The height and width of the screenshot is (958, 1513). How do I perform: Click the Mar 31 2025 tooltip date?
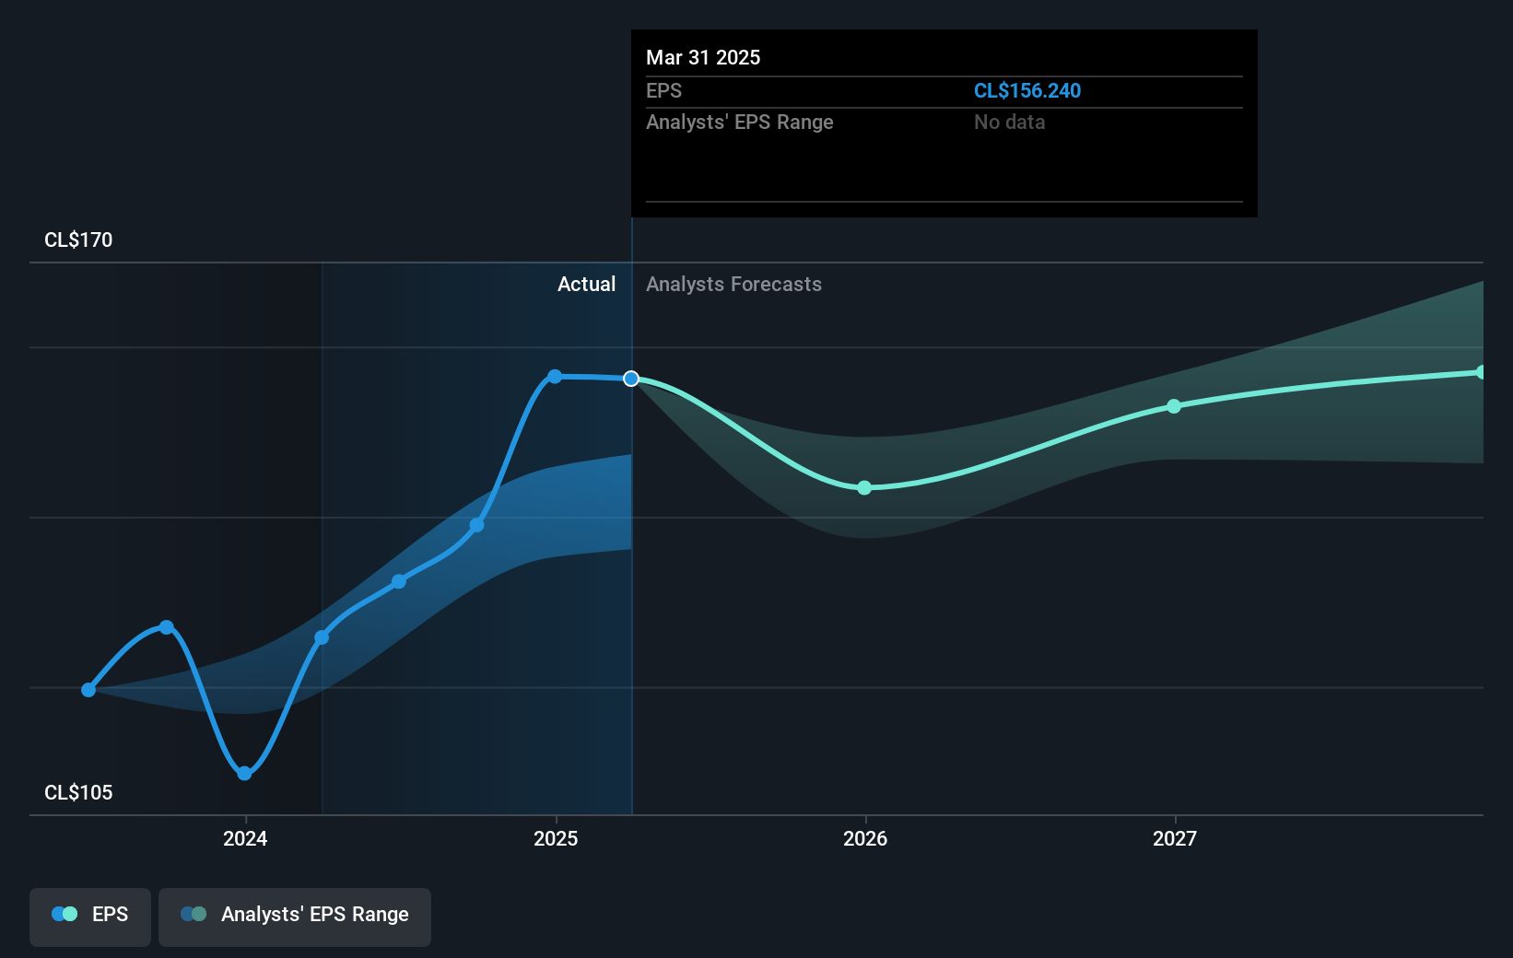[703, 57]
